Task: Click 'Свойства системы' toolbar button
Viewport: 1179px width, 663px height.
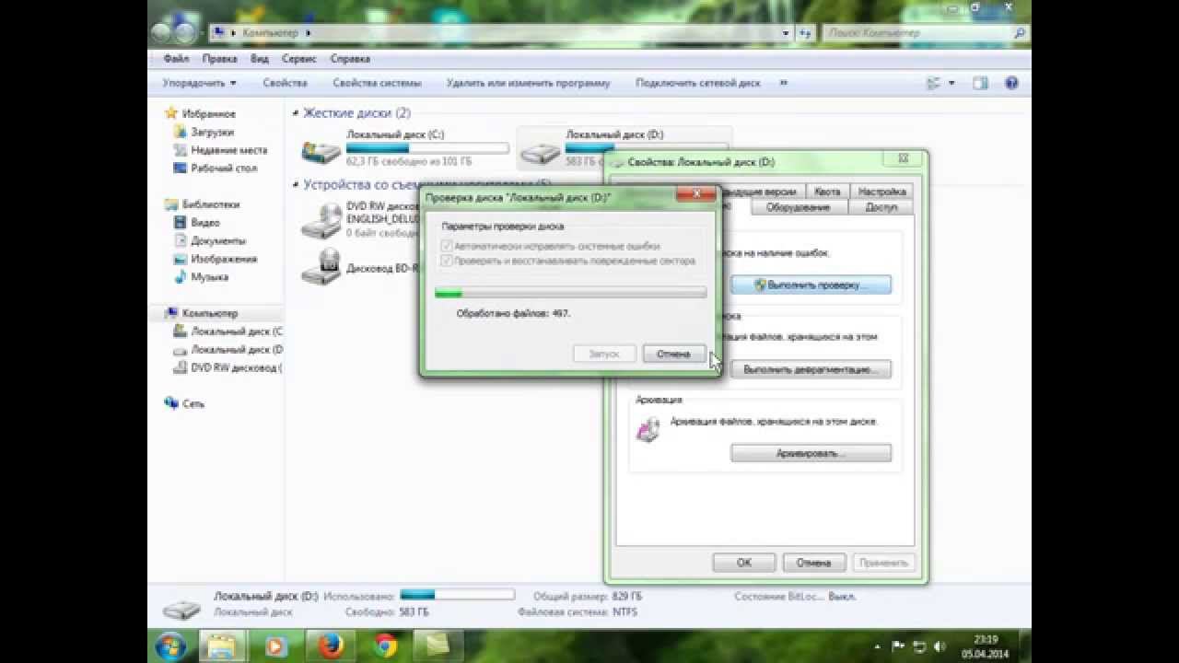Action: coord(377,83)
